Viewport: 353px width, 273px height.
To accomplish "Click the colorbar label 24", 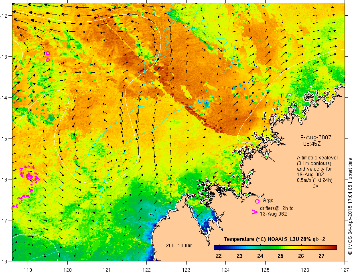I will [260, 256].
